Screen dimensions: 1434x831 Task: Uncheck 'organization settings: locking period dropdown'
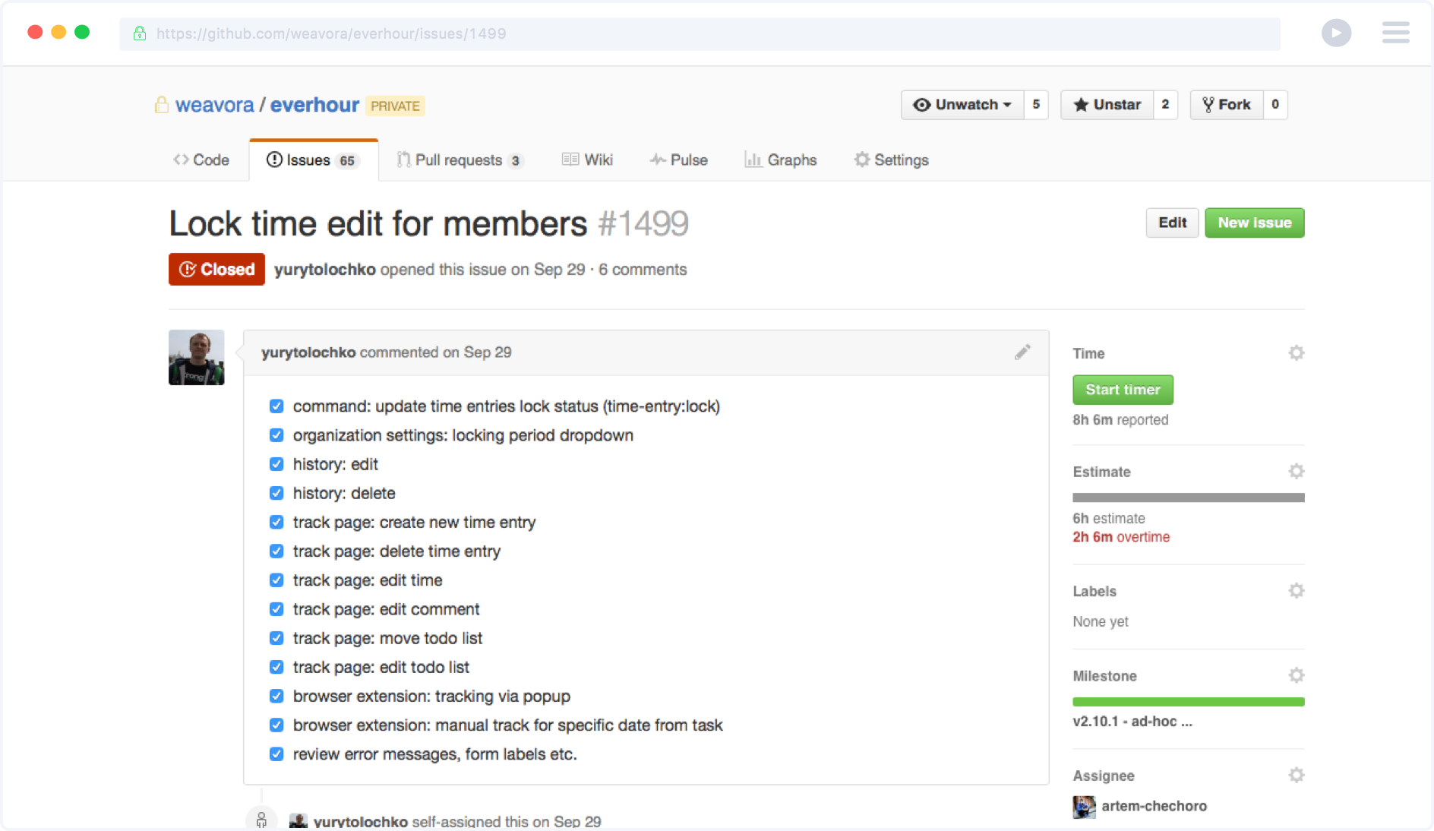276,435
